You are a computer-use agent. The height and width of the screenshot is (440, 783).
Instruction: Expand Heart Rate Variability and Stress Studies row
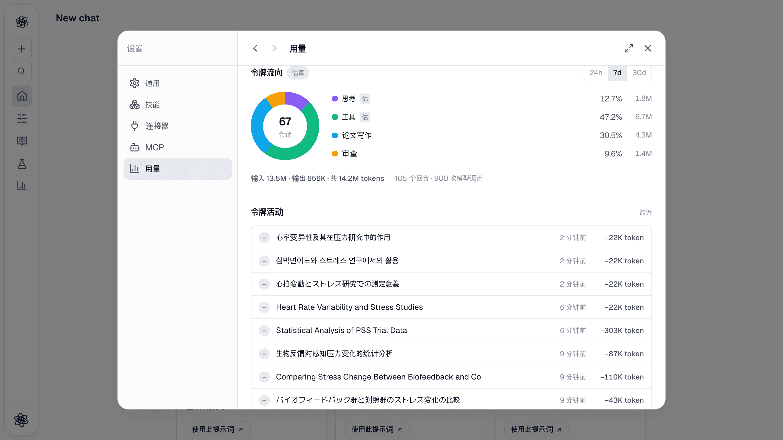(x=451, y=307)
